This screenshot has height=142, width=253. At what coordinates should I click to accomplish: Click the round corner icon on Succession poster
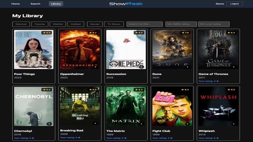pyautogui.click(x=141, y=67)
